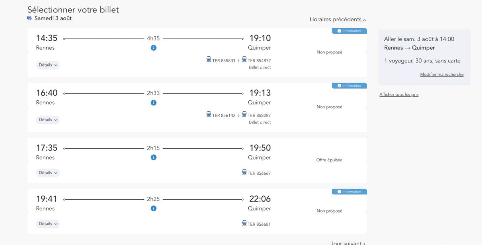Expand Détails for the 16:40 train
Image resolution: width=482 pixels, height=245 pixels.
[48, 119]
